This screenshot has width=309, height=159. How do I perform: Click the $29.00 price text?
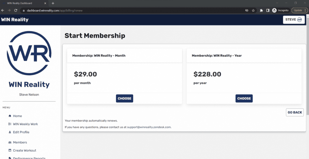85,74
